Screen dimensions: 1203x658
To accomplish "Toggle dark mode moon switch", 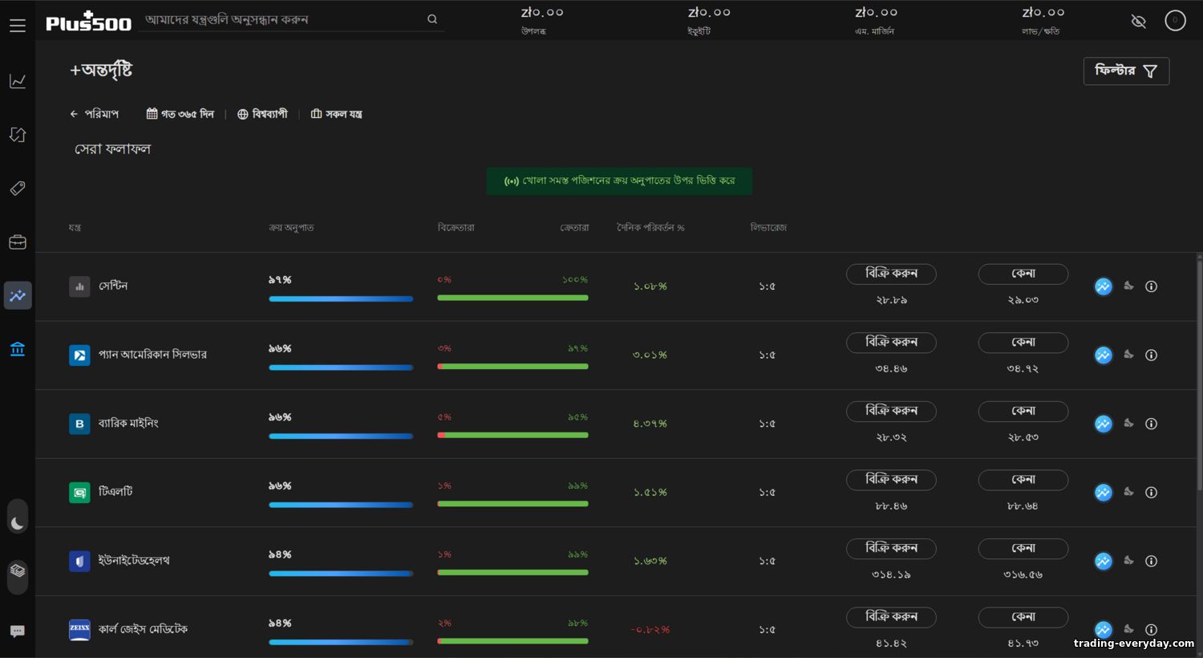I will point(18,522).
